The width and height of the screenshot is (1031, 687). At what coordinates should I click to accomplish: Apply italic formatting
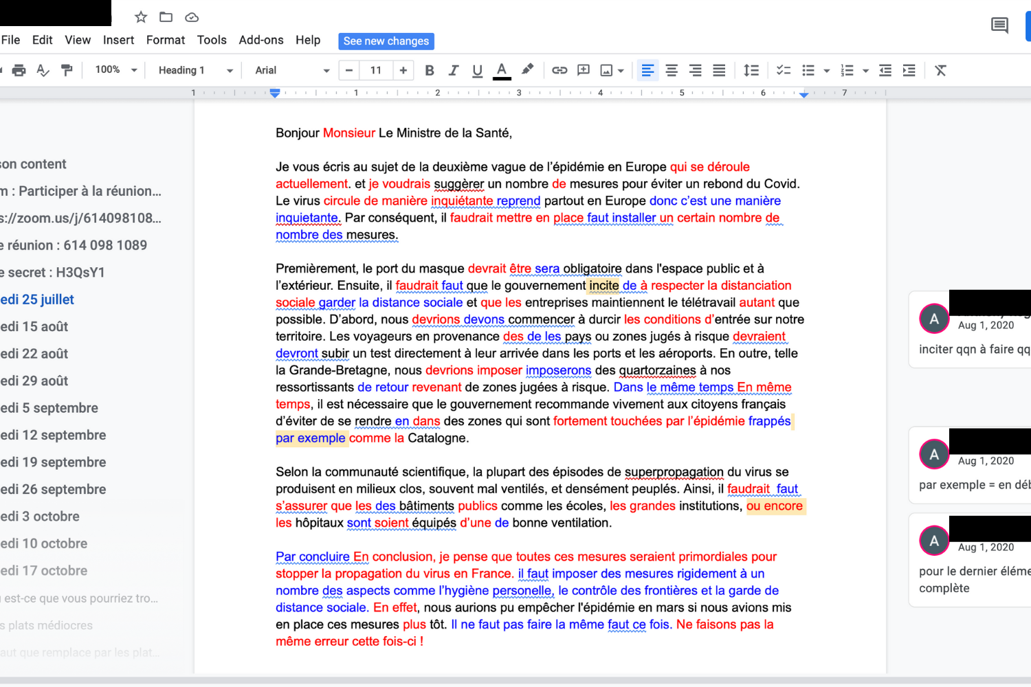(454, 70)
